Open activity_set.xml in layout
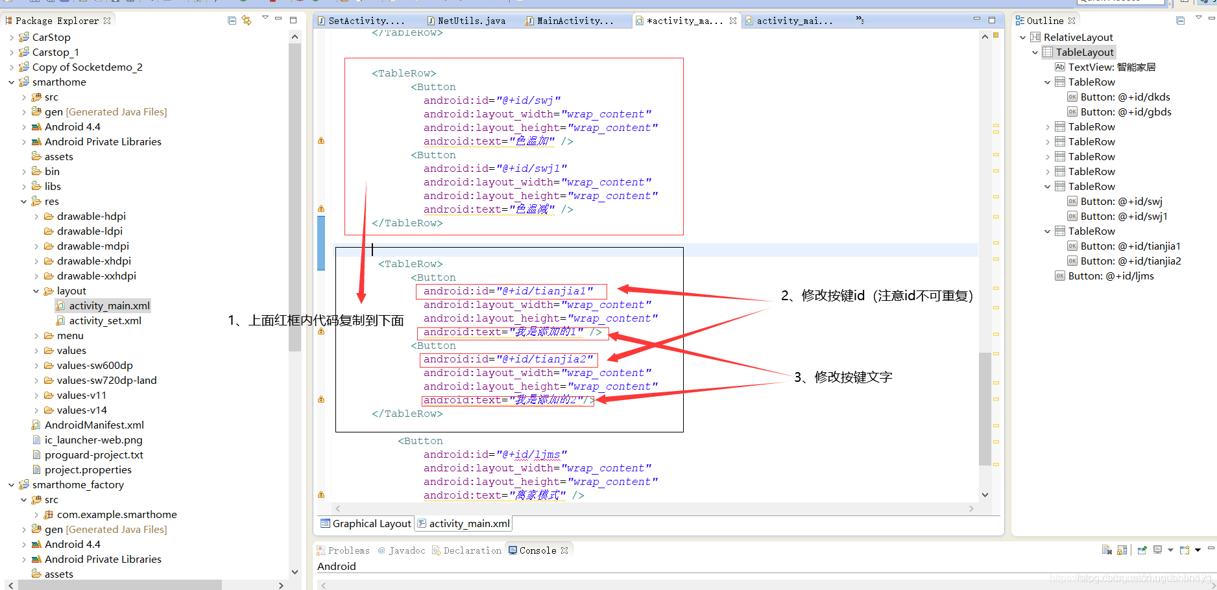 (98, 321)
